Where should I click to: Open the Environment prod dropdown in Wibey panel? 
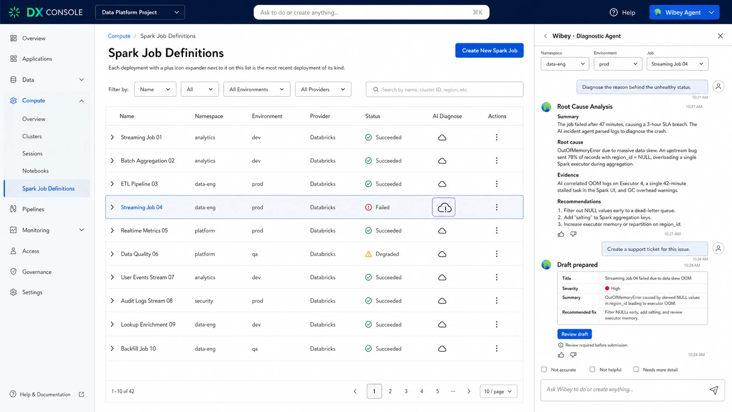click(x=618, y=64)
